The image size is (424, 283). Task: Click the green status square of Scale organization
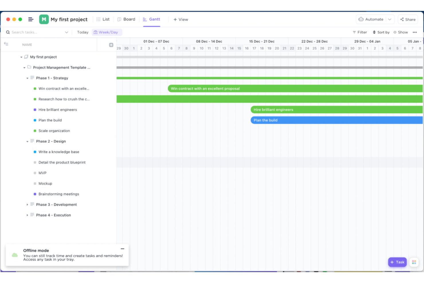[x=35, y=131]
